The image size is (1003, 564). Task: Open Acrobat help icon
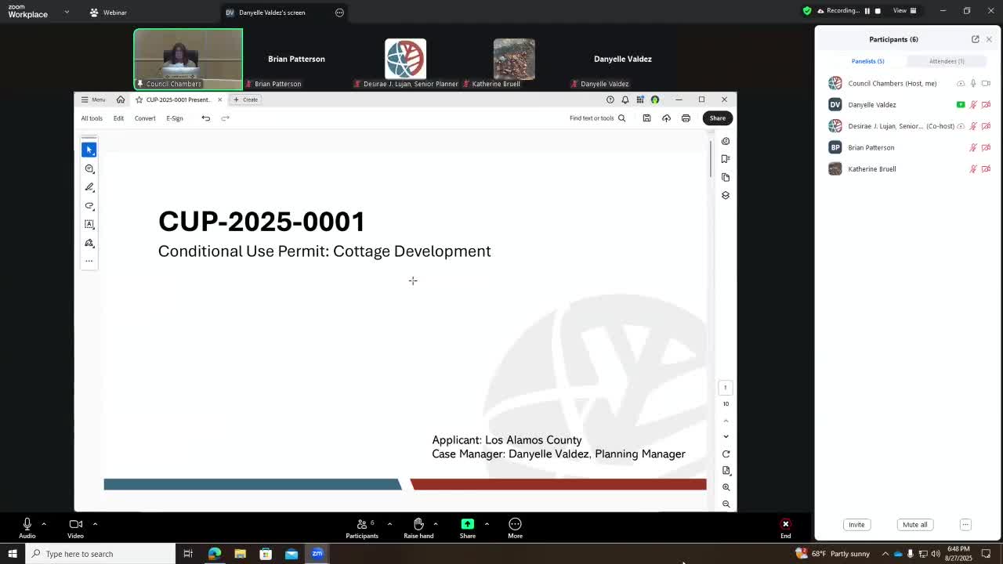610,99
